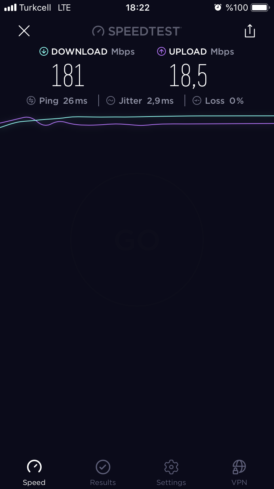Tap the battery indicator in status bar
The width and height of the screenshot is (274, 489).
pyautogui.click(x=260, y=8)
